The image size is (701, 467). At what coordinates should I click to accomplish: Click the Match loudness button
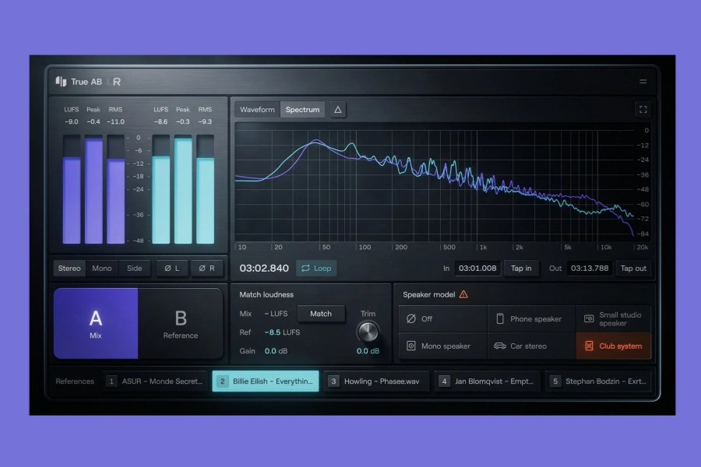pyautogui.click(x=321, y=314)
